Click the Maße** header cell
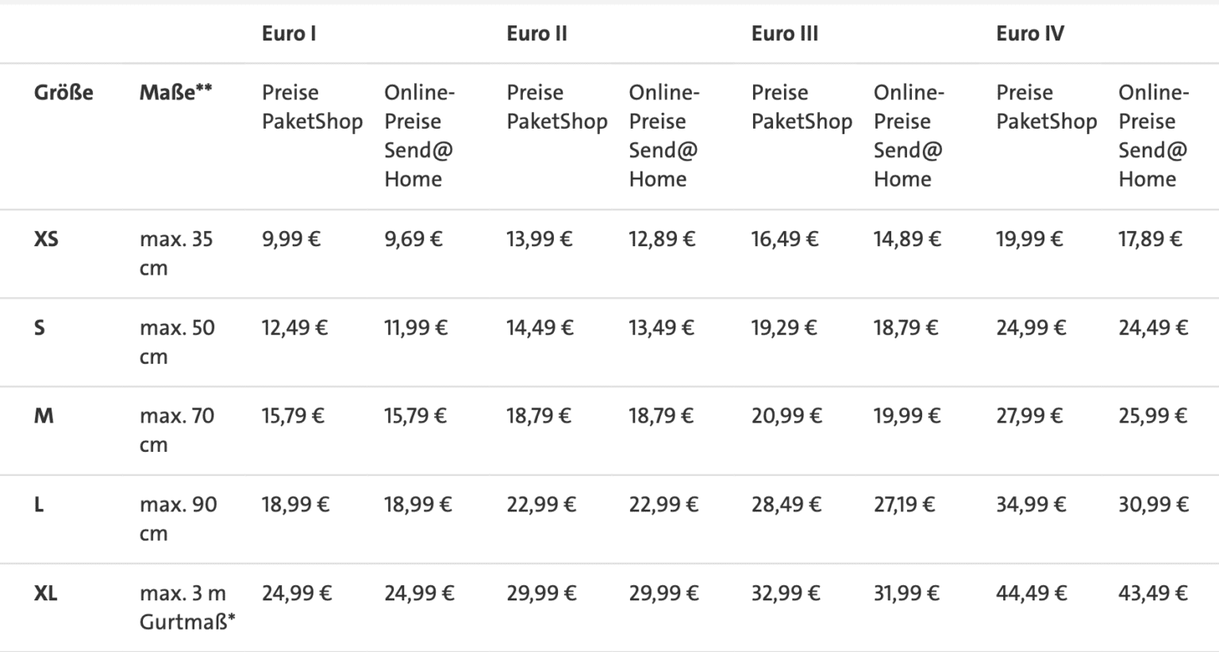The image size is (1219, 652). pyautogui.click(x=175, y=93)
